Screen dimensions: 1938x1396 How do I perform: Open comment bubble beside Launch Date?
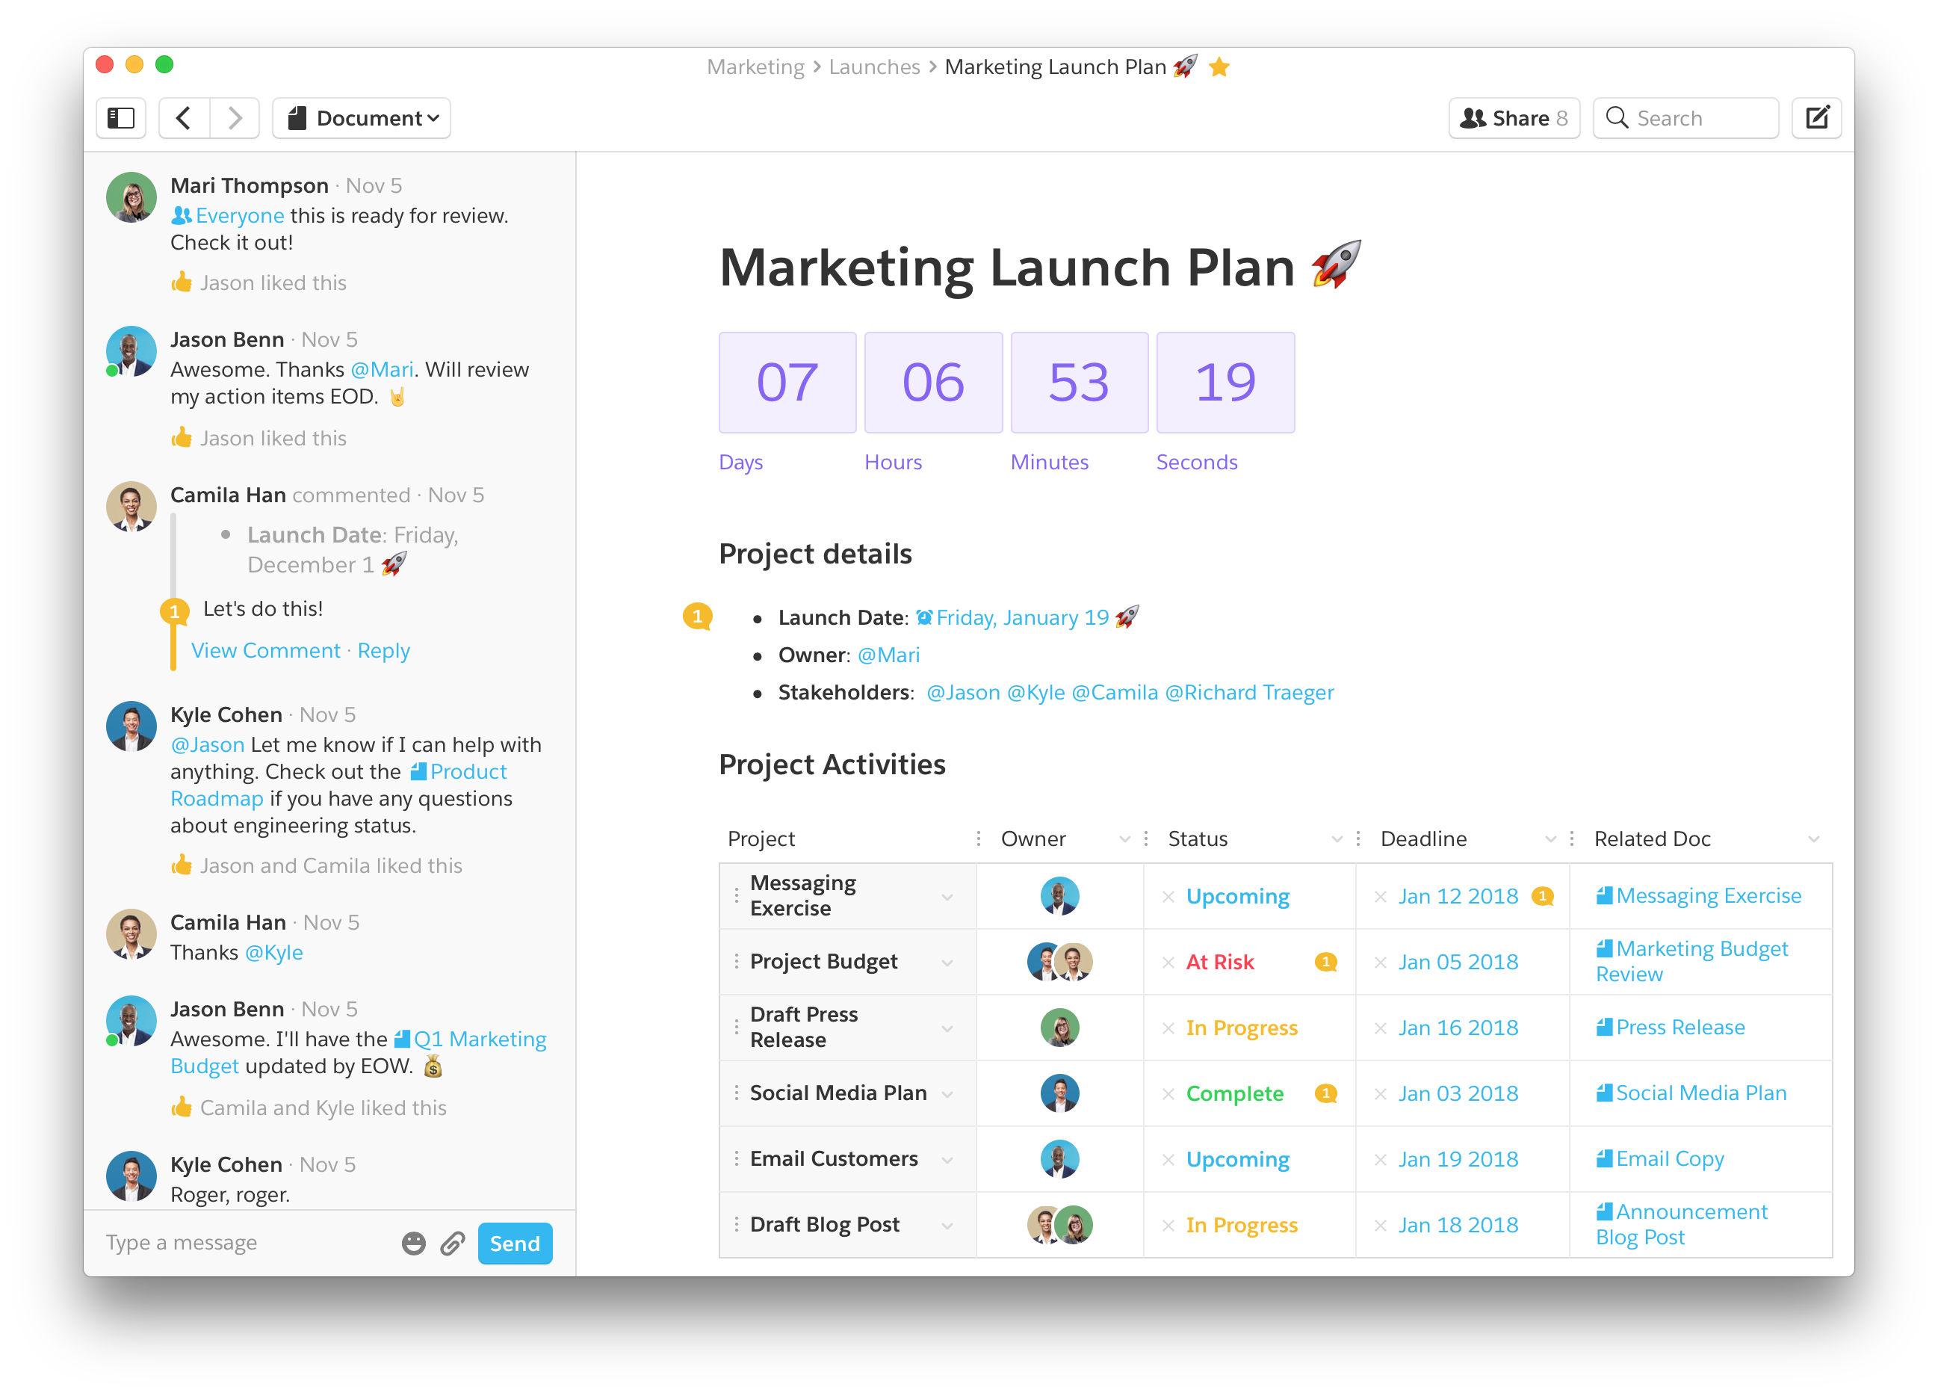pos(697,616)
